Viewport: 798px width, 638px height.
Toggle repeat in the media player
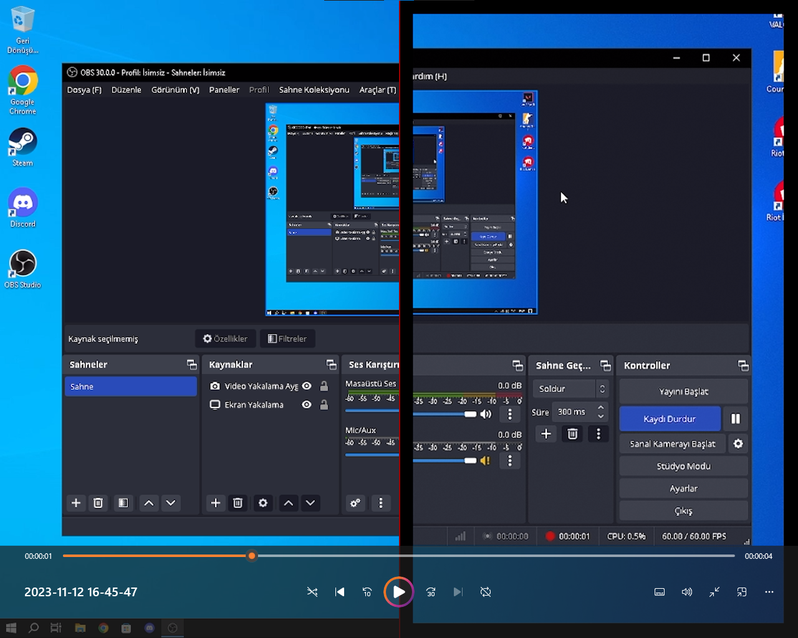point(486,592)
